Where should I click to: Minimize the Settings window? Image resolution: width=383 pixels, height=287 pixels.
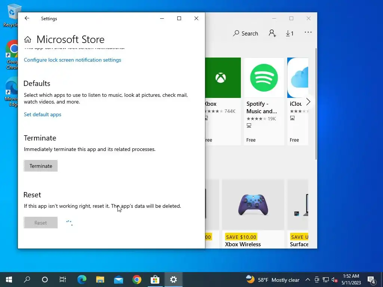(x=162, y=18)
